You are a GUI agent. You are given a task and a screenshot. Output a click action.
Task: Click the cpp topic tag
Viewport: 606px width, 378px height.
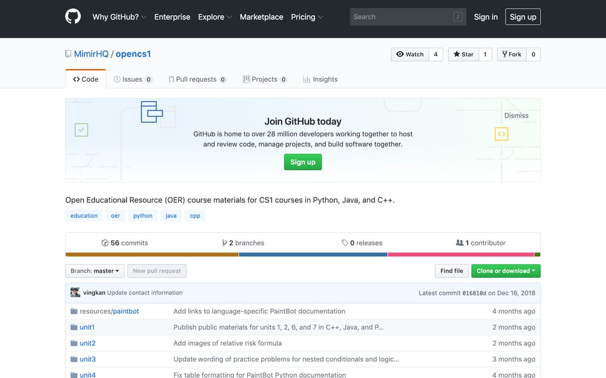click(x=195, y=216)
